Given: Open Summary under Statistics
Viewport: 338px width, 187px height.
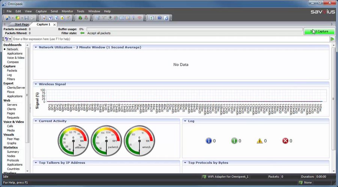Looking at the screenshot, I should pos(13,152).
